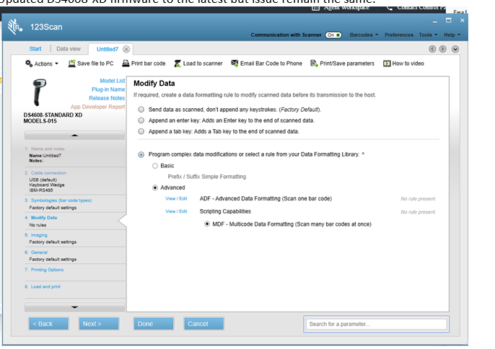This screenshot has height=349, width=495.
Task: Open the Help dropdown menu
Action: click(452, 35)
